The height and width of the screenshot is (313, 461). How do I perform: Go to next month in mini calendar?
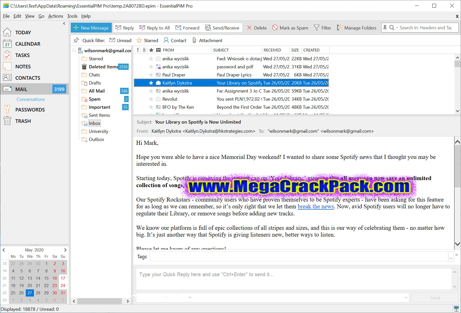(65, 250)
